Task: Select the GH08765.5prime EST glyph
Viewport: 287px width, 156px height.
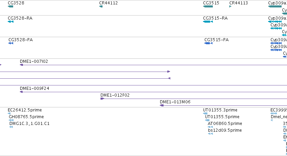Action: [x=11, y=120]
